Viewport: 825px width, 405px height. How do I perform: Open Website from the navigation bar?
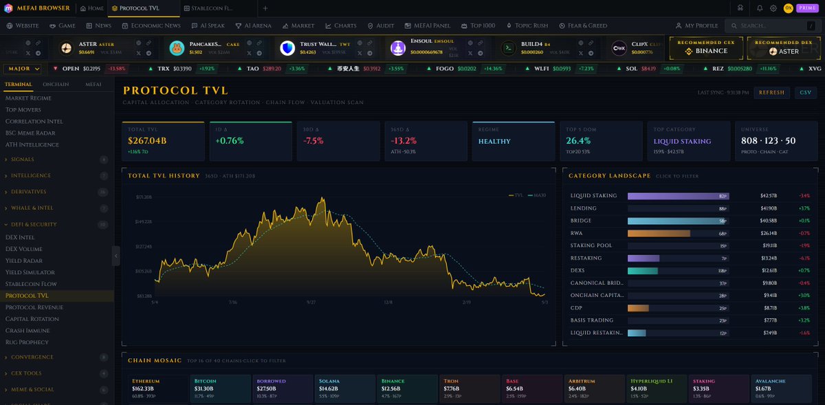[23, 25]
